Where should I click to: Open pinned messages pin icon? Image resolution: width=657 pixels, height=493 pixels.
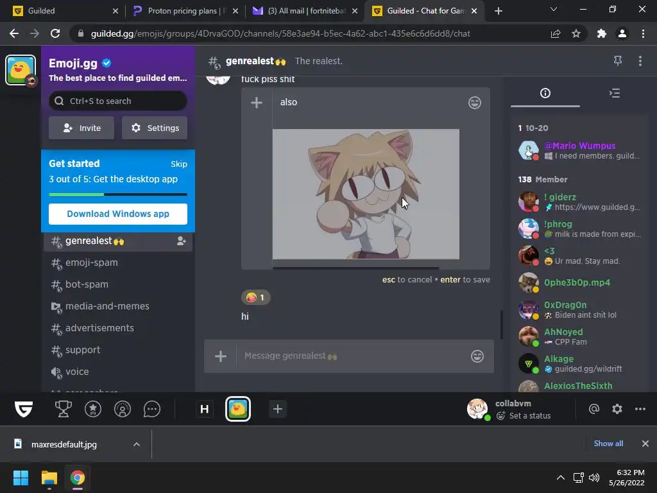[x=618, y=61]
